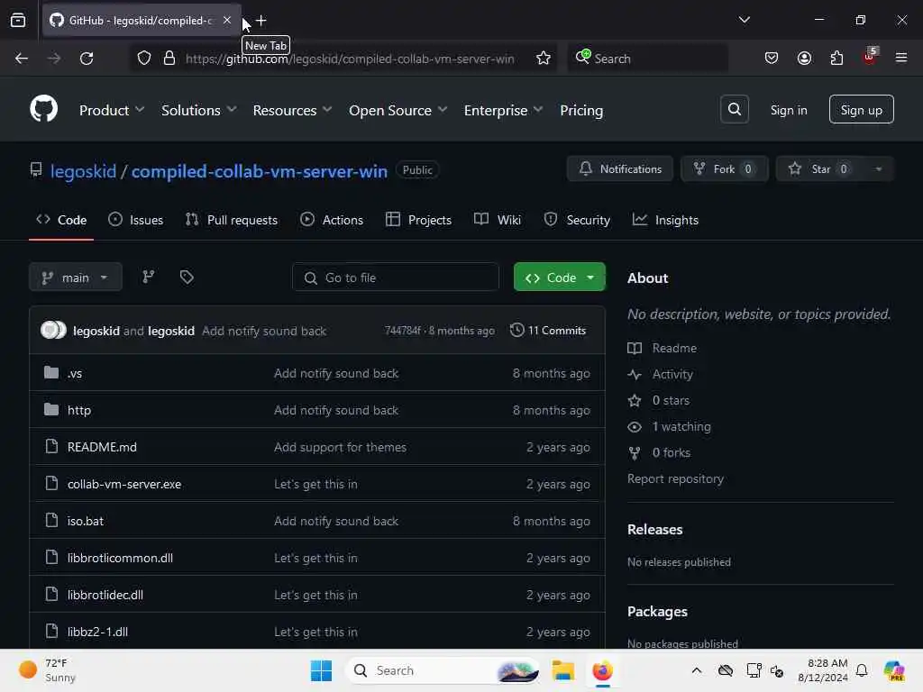Focus the Go to file field
Screen dimensions: 923x692
396,278
